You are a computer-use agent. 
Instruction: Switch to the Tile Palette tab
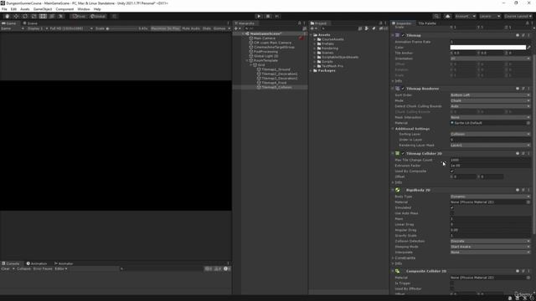click(x=427, y=23)
